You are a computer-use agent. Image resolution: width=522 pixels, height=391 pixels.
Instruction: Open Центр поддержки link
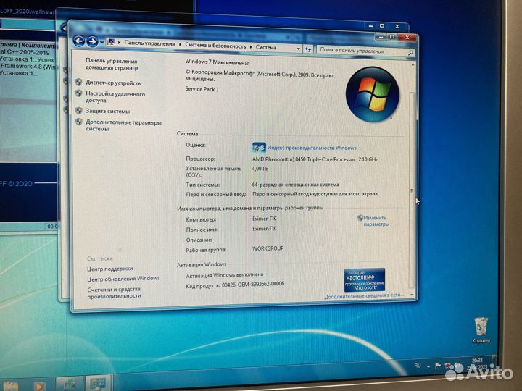click(110, 269)
